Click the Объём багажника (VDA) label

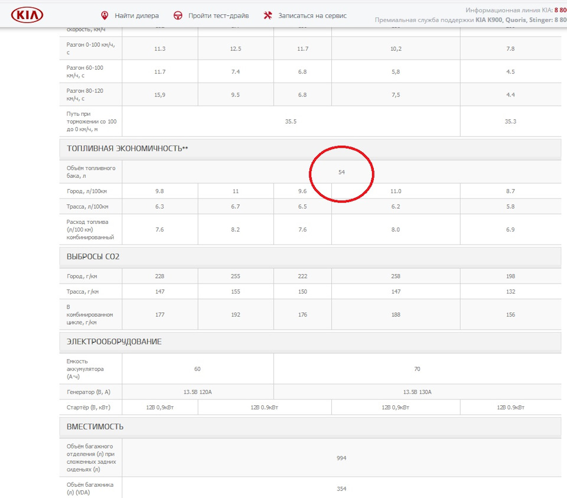(x=90, y=489)
